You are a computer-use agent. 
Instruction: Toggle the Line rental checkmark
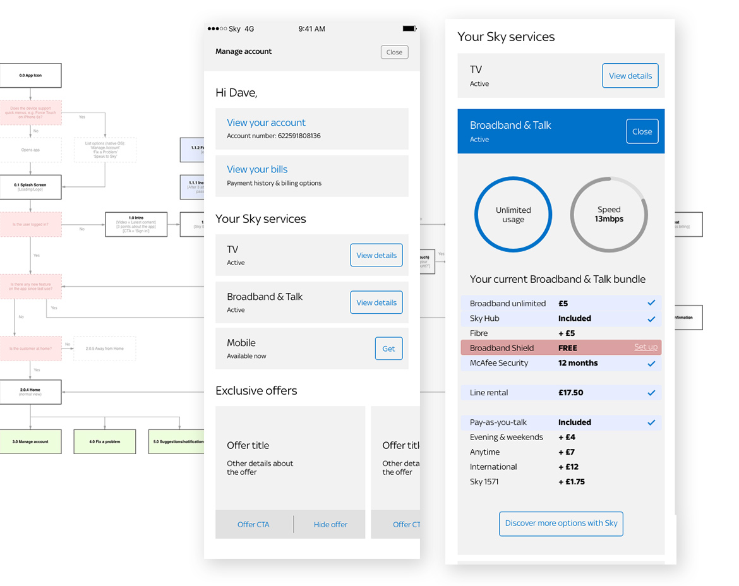coord(651,393)
